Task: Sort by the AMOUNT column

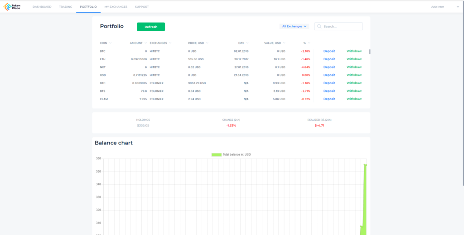Action: point(138,43)
